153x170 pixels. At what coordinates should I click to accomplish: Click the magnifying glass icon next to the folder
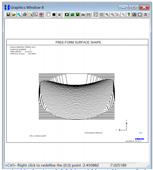(19, 14)
